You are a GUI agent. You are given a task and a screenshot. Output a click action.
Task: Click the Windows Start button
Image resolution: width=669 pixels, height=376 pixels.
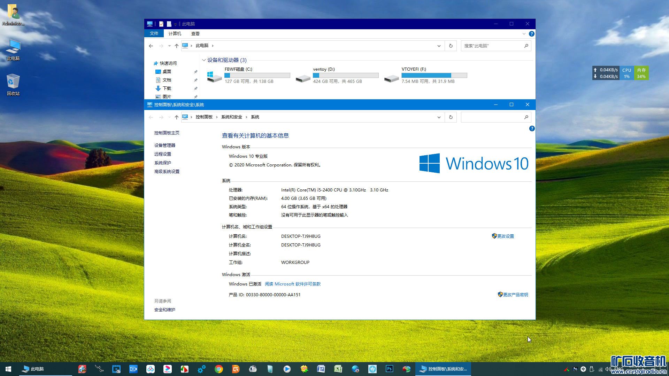pyautogui.click(x=8, y=369)
